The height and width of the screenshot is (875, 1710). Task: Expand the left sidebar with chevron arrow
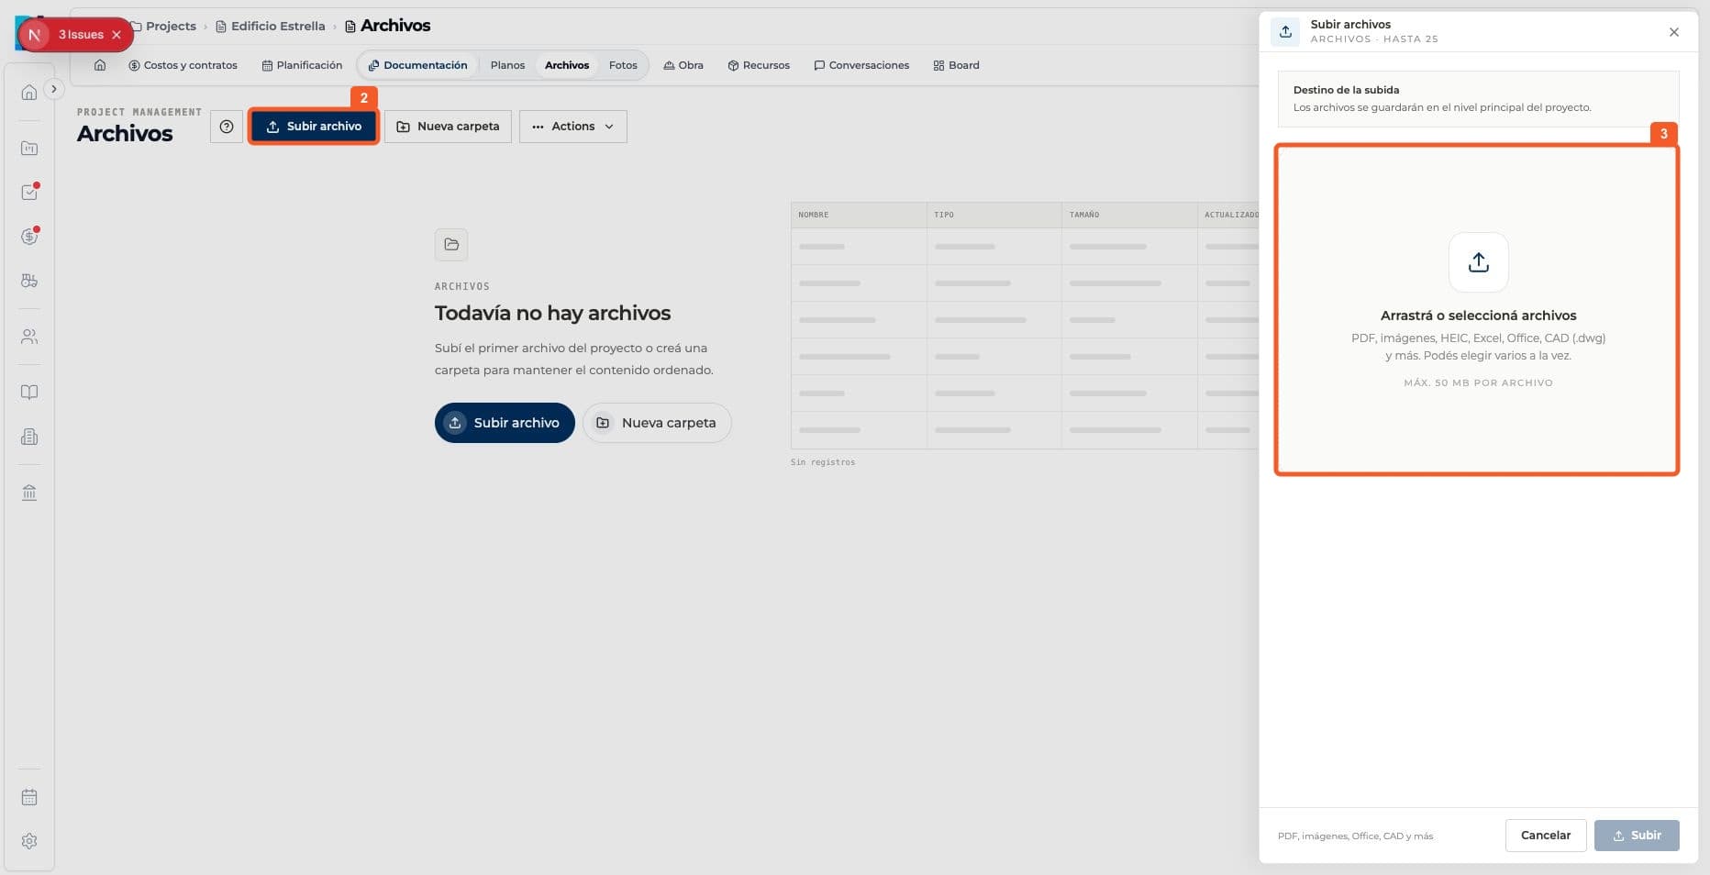coord(54,89)
